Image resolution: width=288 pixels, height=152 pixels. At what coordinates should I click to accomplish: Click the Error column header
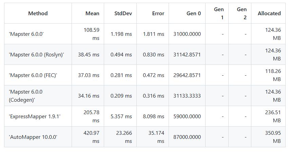point(158,14)
